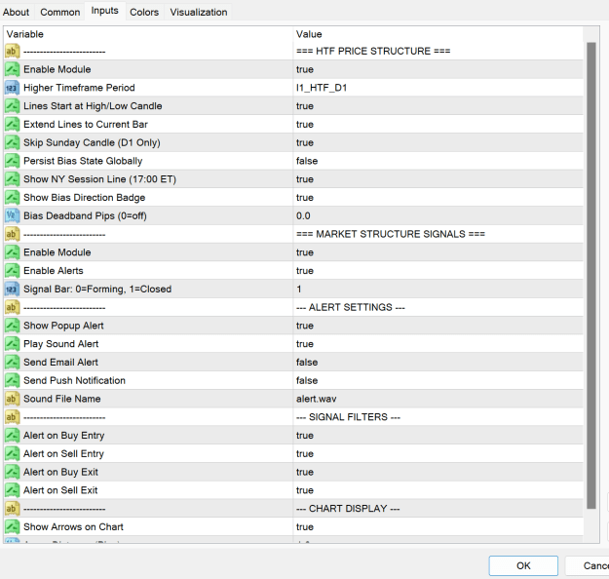The height and width of the screenshot is (579, 609).
Task: Click the icon beside Show Popup Alert
Action: (12, 326)
